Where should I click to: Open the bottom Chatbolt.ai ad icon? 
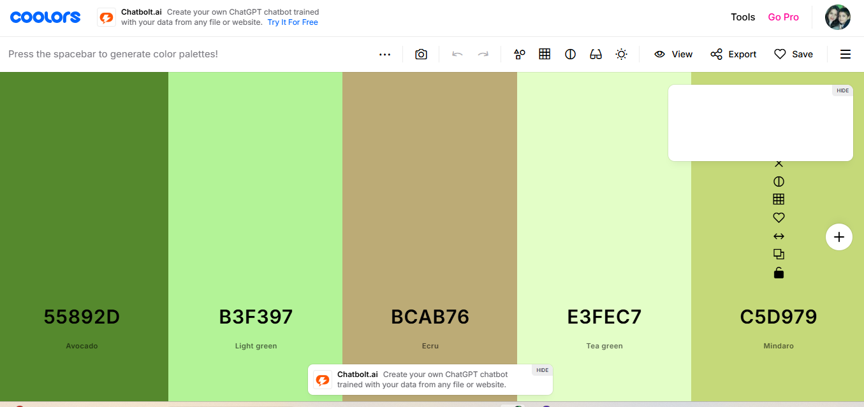[x=323, y=380]
